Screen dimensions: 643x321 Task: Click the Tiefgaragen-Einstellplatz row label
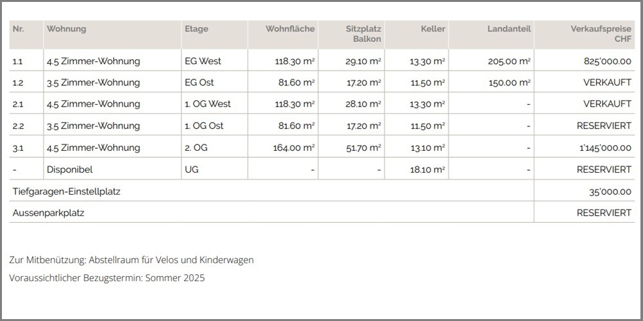(67, 191)
